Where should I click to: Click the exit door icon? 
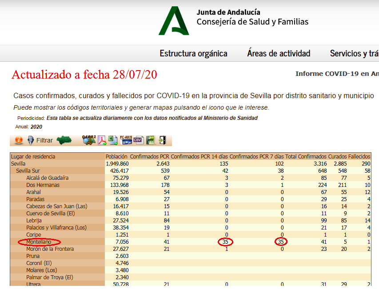point(162,140)
